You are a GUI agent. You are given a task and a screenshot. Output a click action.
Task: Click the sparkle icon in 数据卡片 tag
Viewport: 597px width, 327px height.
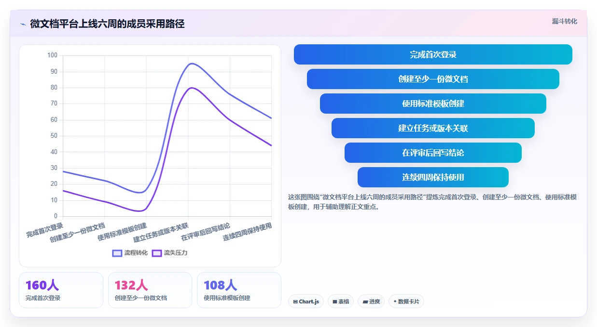click(x=395, y=301)
